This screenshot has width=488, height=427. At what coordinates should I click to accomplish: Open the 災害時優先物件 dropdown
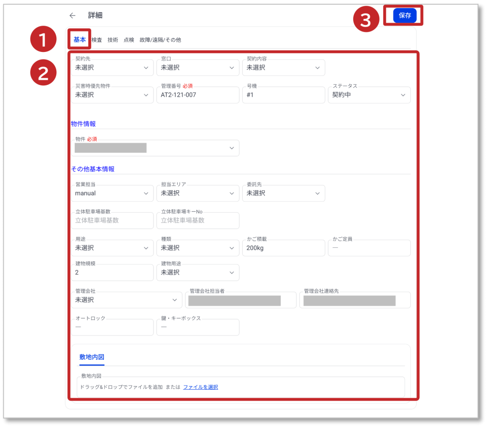112,95
